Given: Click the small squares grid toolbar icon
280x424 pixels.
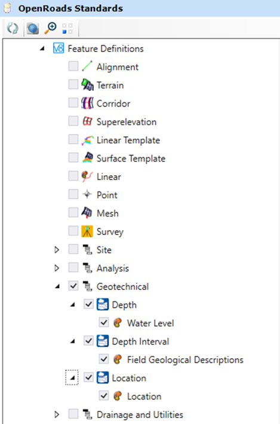Looking at the screenshot, I should coord(67,28).
